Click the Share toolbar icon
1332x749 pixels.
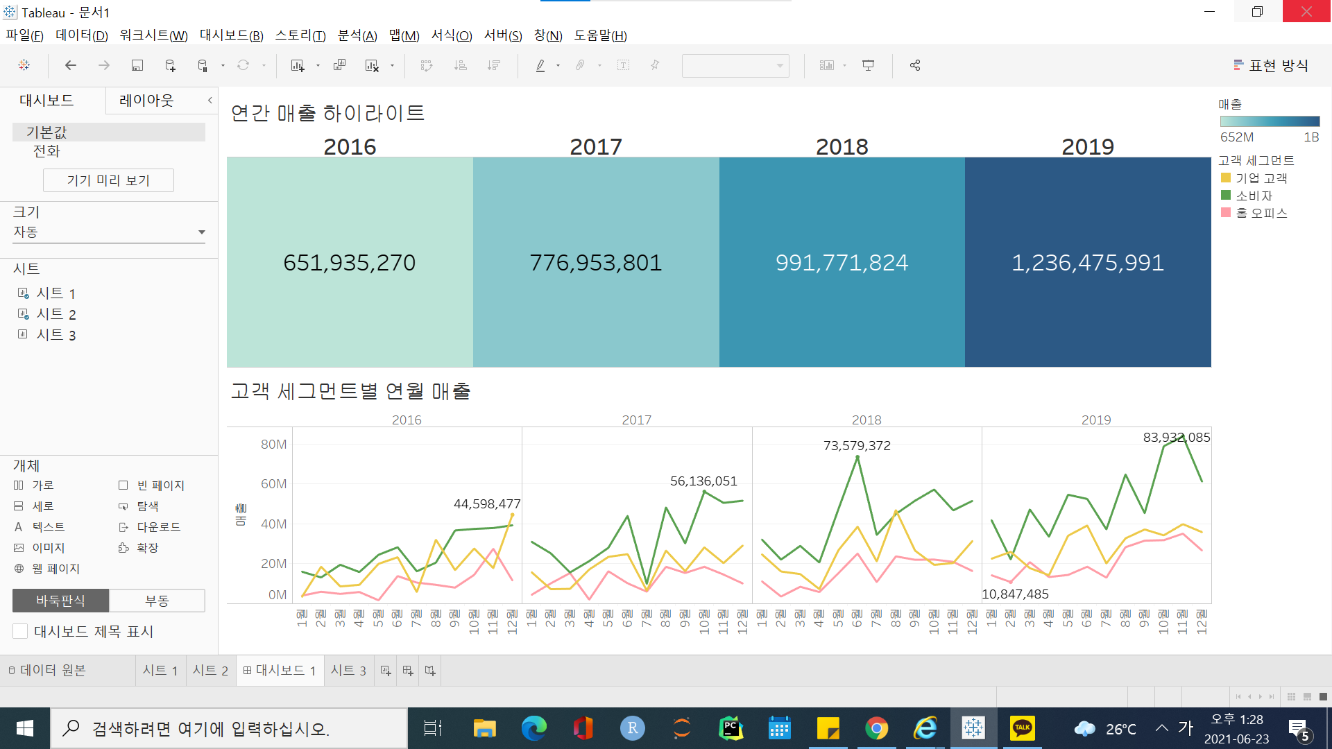pyautogui.click(x=915, y=65)
